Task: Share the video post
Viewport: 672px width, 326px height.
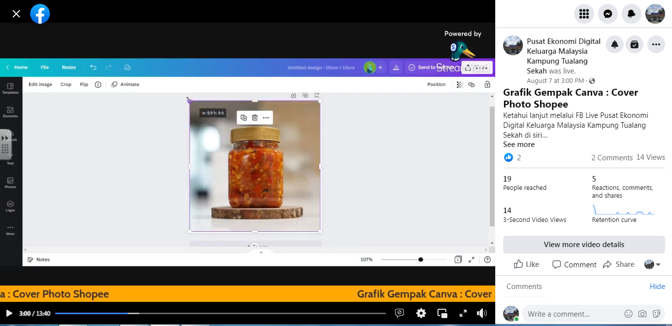Action: point(619,264)
